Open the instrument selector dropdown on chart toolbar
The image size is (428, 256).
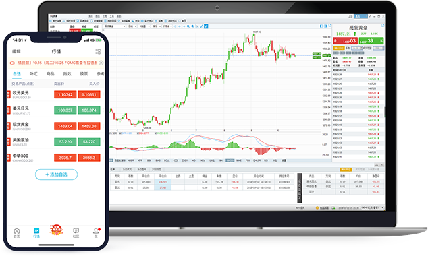click(x=114, y=26)
